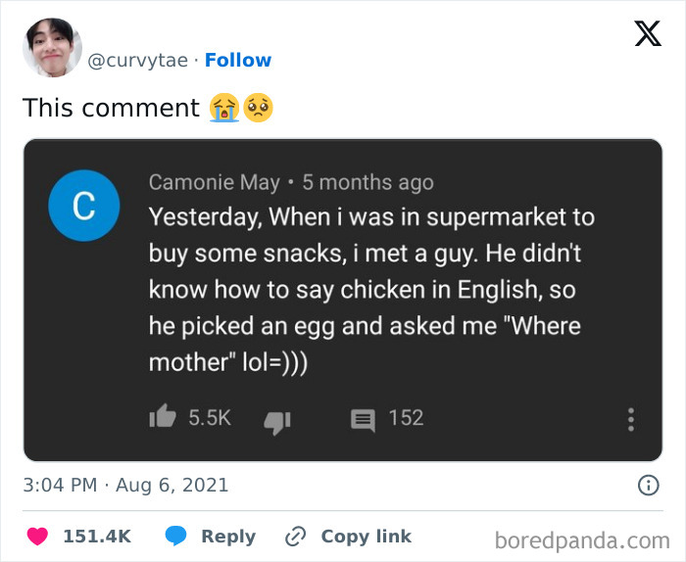Click the embedded comment screenshot text

(372, 289)
